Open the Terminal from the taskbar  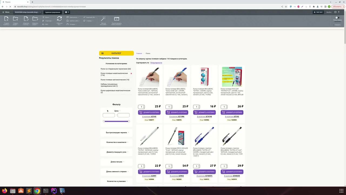coord(46,191)
